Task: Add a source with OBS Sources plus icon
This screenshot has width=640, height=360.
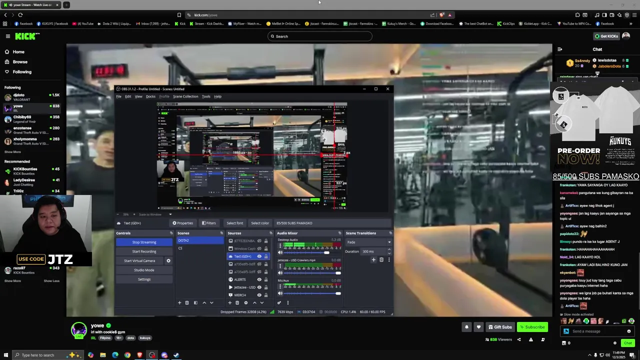Action: [x=230, y=302]
